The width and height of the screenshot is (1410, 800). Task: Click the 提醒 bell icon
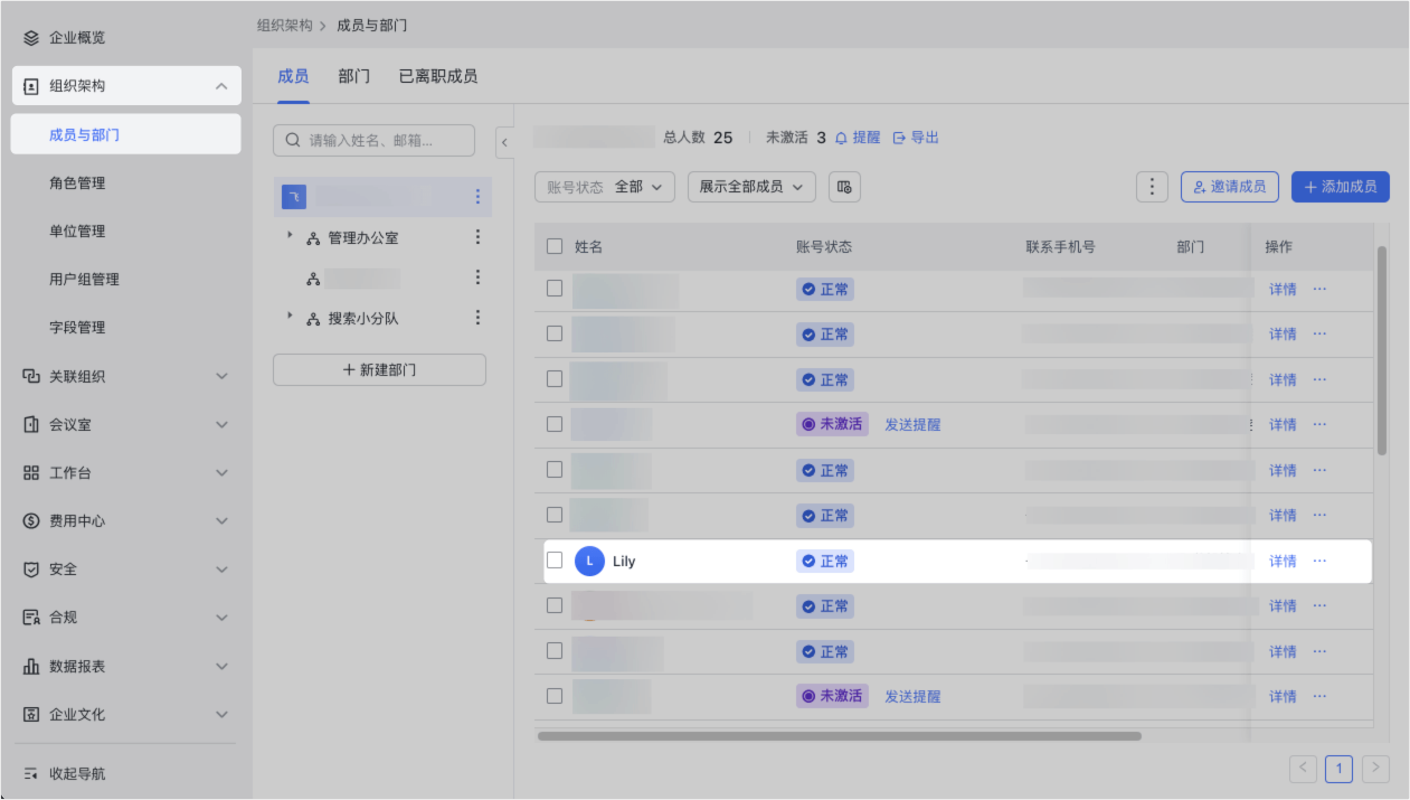pyautogui.click(x=841, y=138)
